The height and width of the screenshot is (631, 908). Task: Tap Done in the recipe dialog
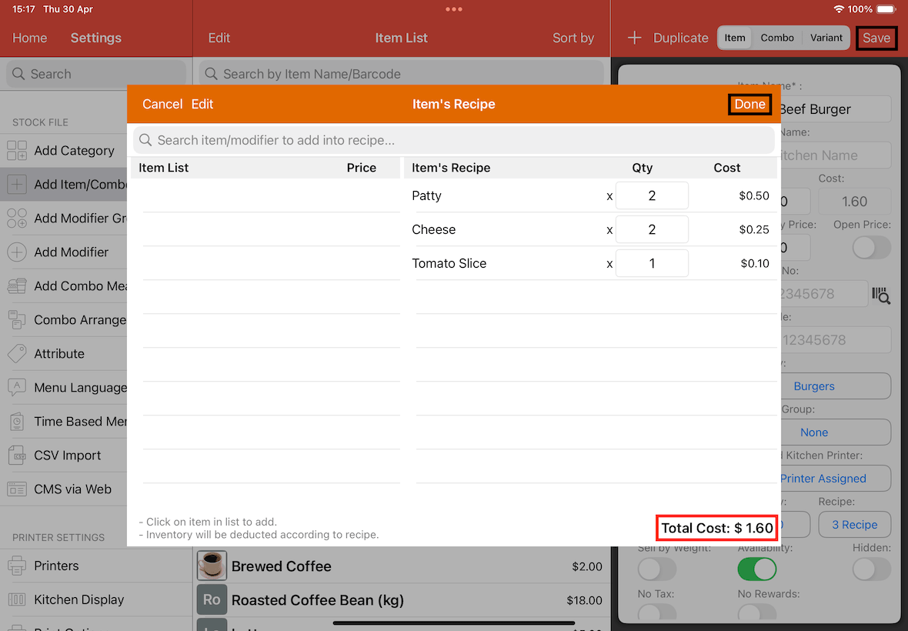click(749, 104)
